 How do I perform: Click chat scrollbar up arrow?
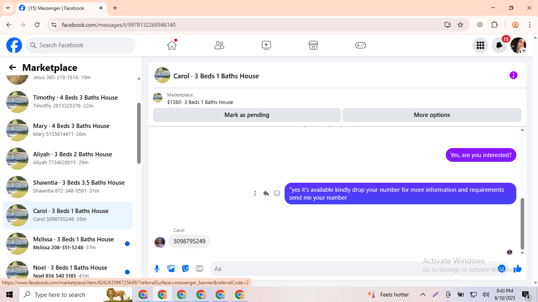[523, 130]
